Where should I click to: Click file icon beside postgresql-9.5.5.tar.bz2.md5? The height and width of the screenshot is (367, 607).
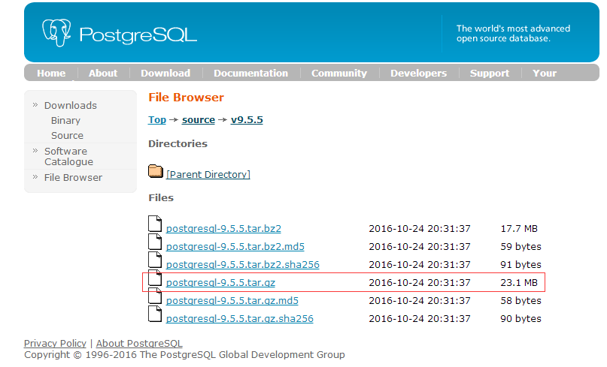155,242
